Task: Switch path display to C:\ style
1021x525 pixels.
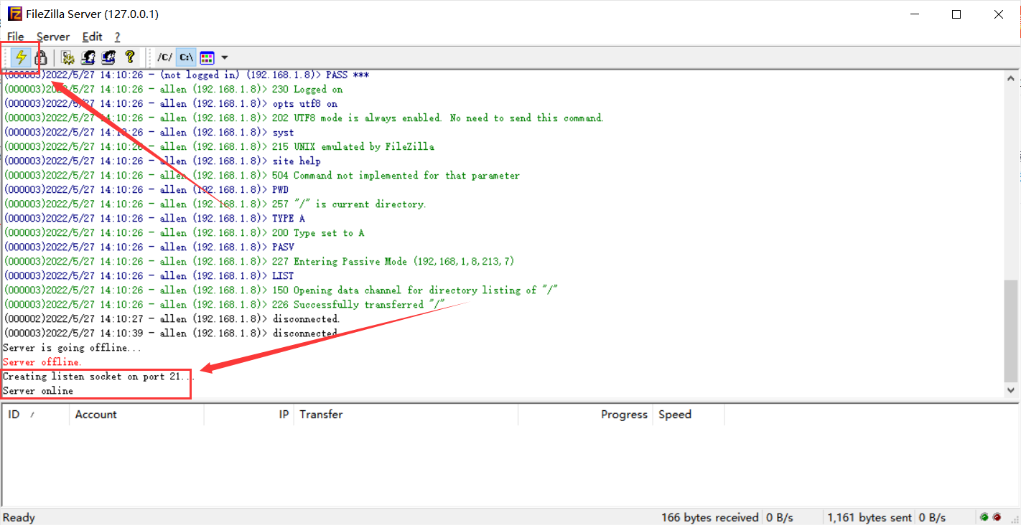Action: pyautogui.click(x=186, y=57)
